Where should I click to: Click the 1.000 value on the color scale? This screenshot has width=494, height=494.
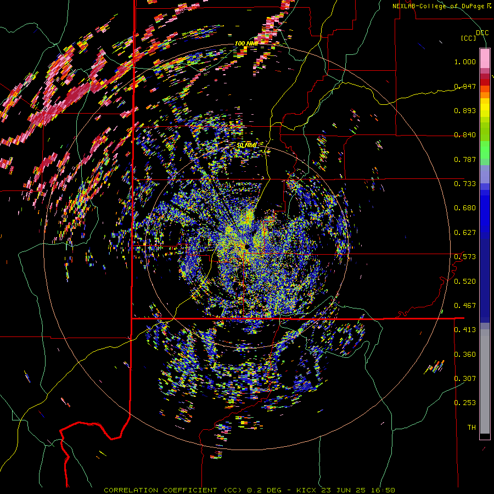pos(465,61)
